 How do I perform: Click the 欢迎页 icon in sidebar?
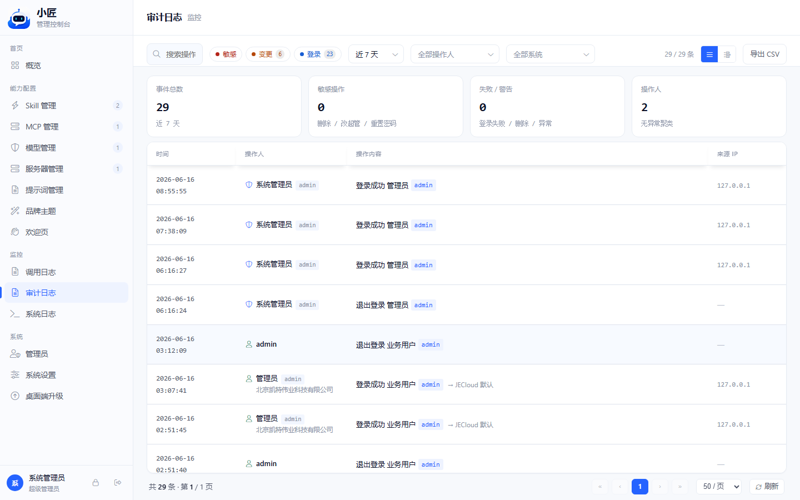(x=15, y=232)
